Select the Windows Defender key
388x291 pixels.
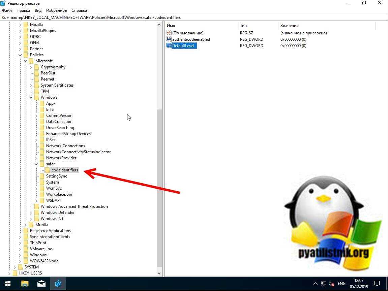click(57, 213)
